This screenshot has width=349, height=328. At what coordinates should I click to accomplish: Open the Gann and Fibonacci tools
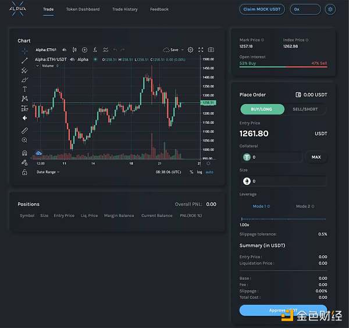click(x=24, y=70)
